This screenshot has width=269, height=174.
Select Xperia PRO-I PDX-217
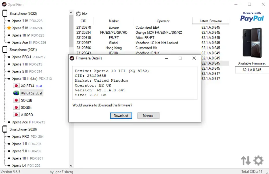[29, 57]
